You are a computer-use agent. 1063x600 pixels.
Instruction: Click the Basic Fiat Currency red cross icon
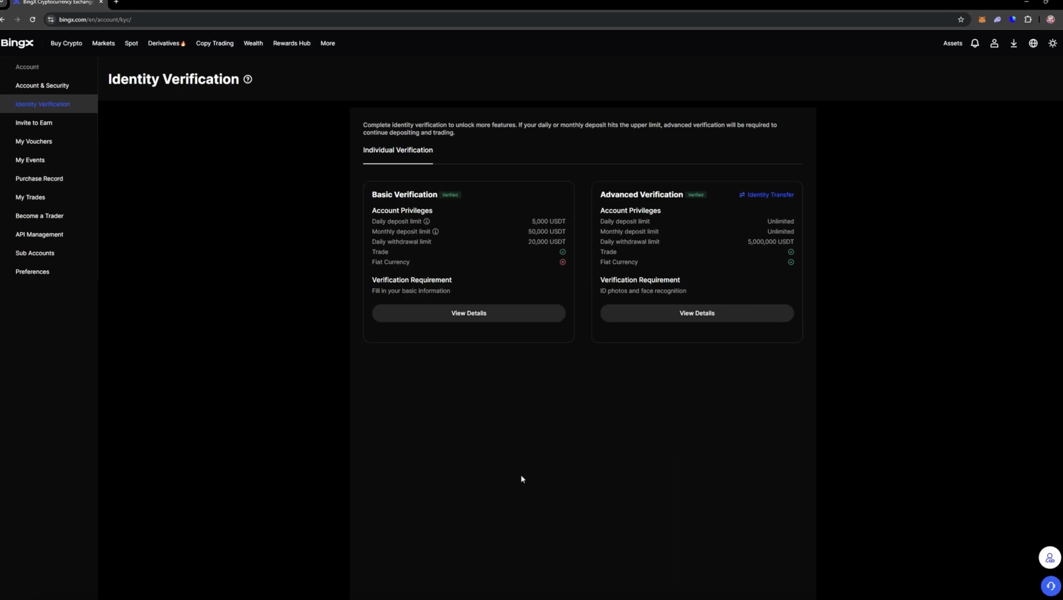coord(562,262)
